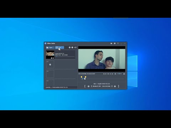
Task: Click the end time stepper arrows
Action: point(112,86)
